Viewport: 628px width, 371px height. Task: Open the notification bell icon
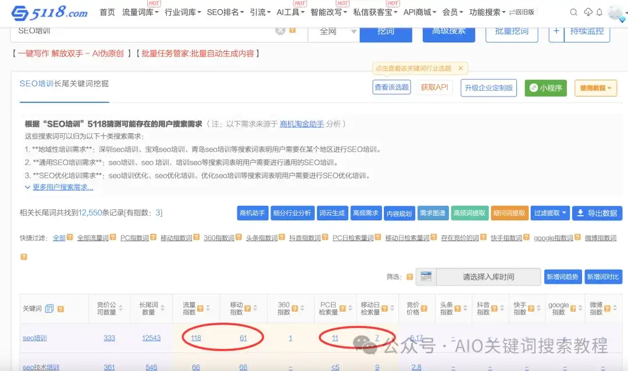[599, 12]
